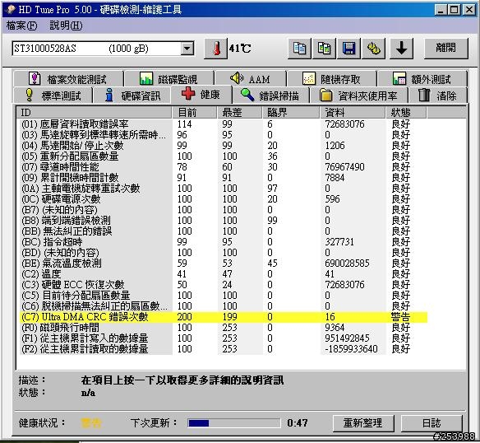Switch to the AAM tab

[251, 79]
